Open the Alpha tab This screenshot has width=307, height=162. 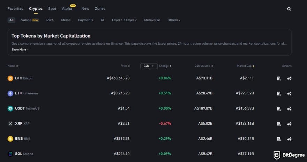click(67, 9)
